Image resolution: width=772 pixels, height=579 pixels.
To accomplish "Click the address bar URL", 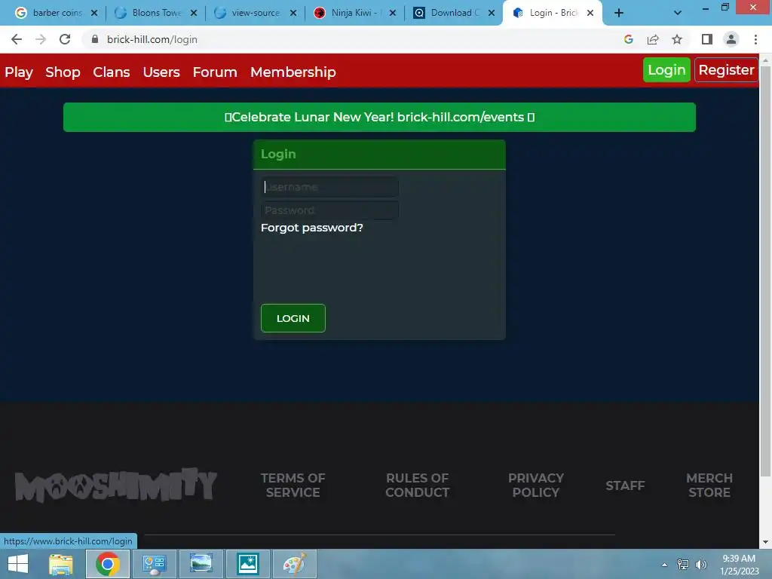I will pyautogui.click(x=152, y=39).
